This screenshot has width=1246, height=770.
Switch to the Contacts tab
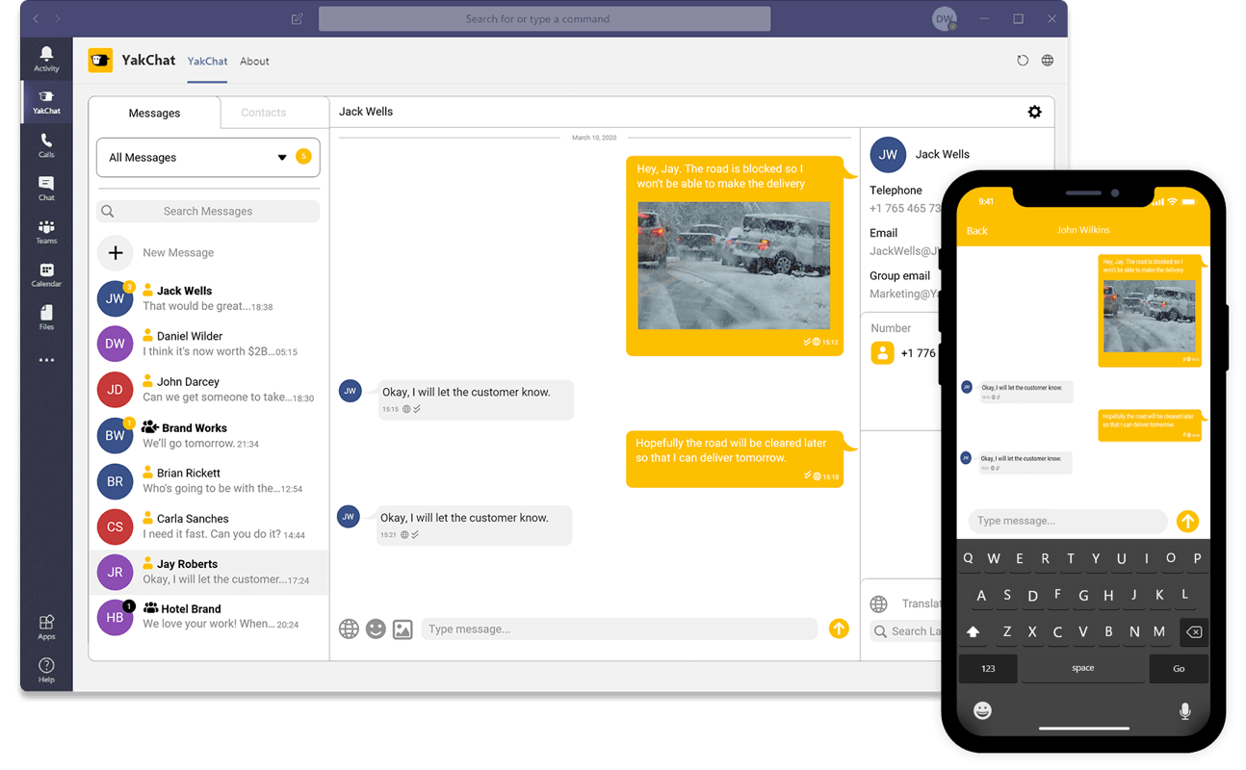[x=264, y=113]
